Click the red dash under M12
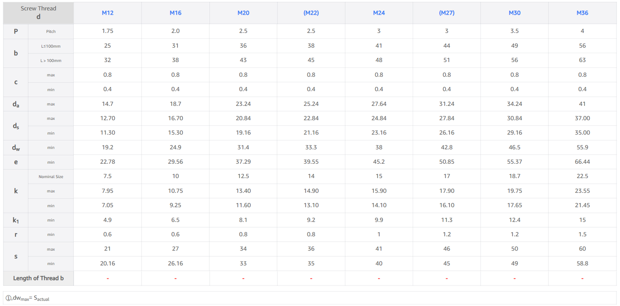Screen dimensions: 620x306 [107, 278]
